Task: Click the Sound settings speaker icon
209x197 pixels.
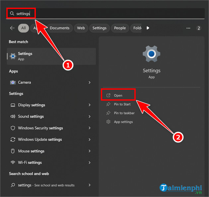Action: 13,116
